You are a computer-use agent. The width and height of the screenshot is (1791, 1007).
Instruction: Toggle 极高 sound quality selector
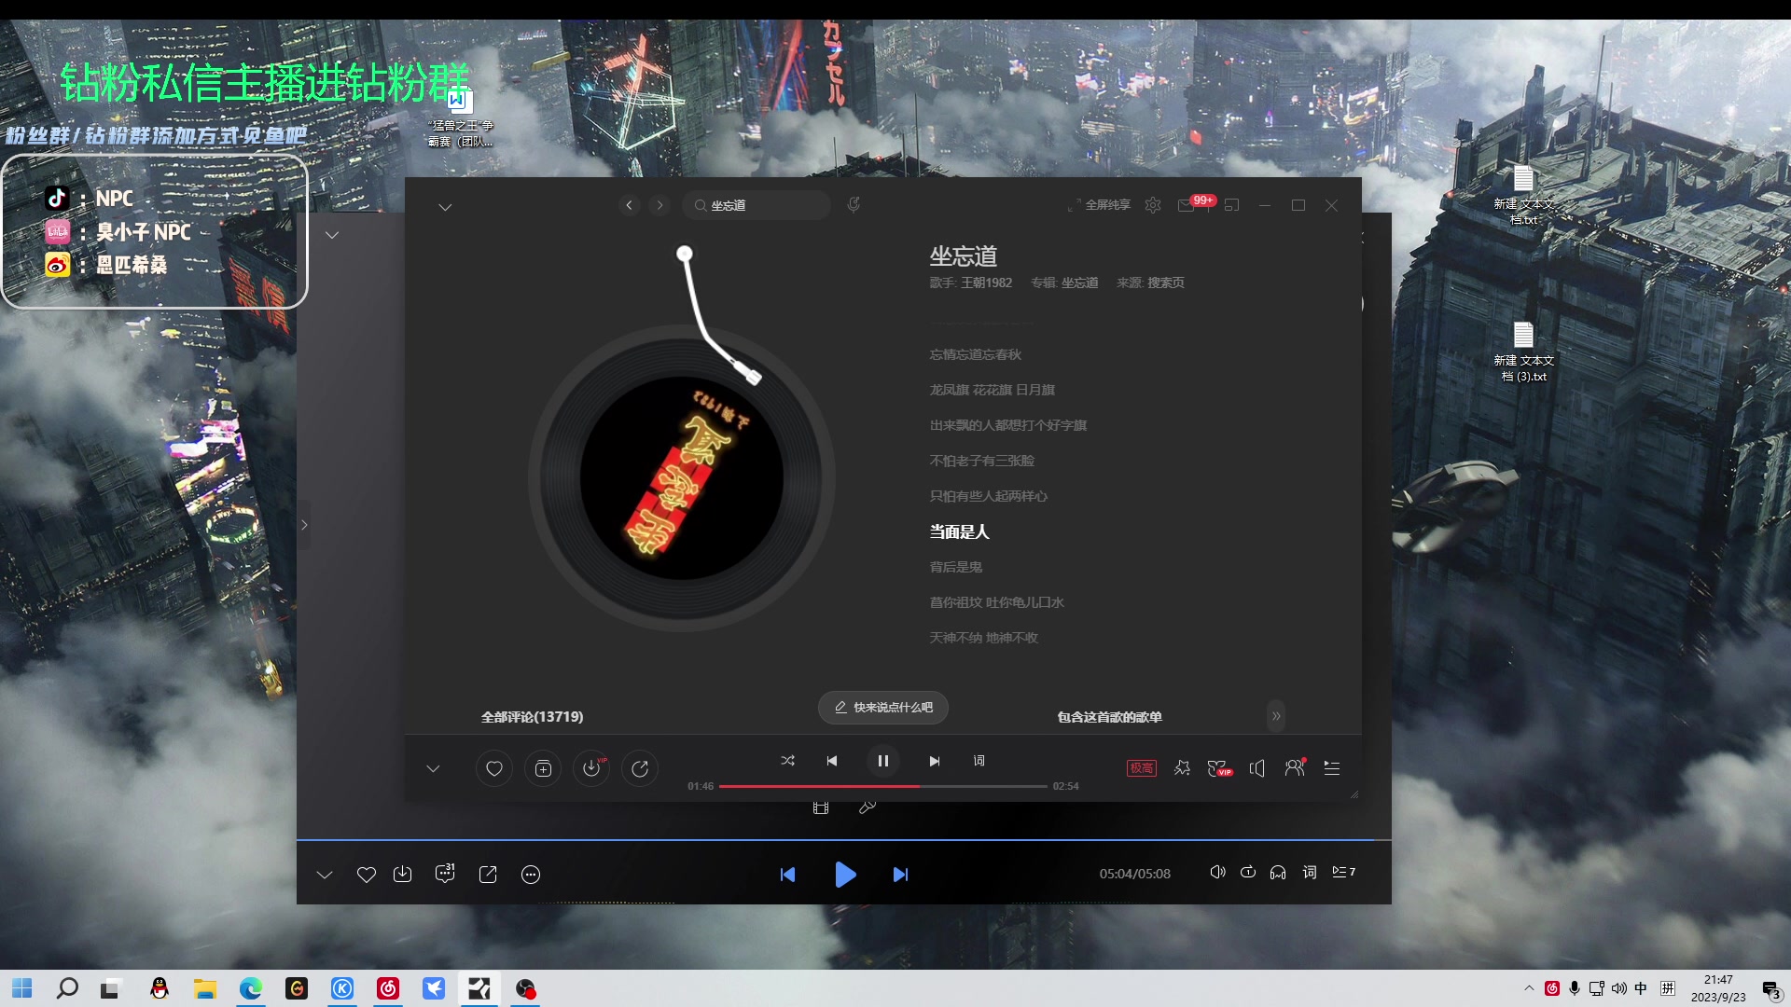click(x=1142, y=768)
